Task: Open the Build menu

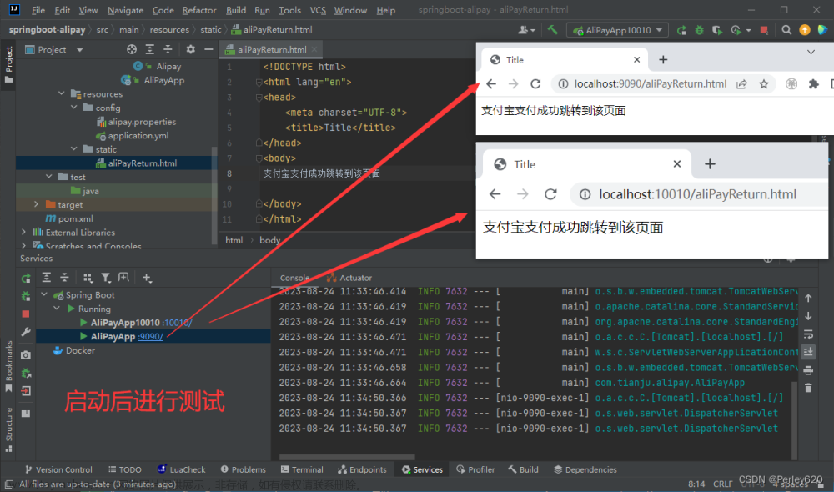Action: pos(236,10)
